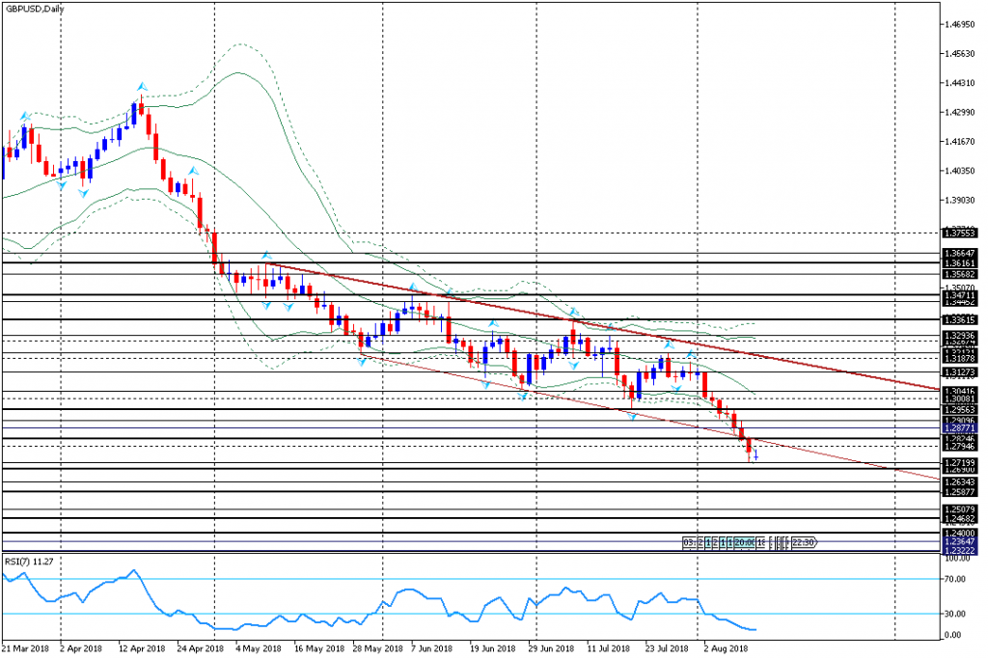Click the 1.33615 price level label
The width and height of the screenshot is (988, 659).
[x=962, y=319]
